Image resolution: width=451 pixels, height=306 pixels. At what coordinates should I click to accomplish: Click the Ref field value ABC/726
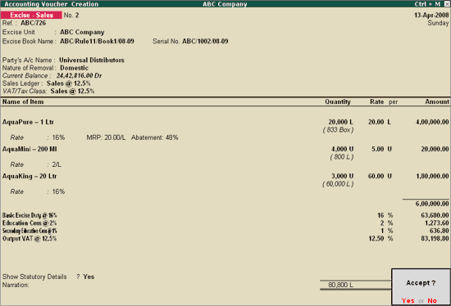(x=33, y=23)
